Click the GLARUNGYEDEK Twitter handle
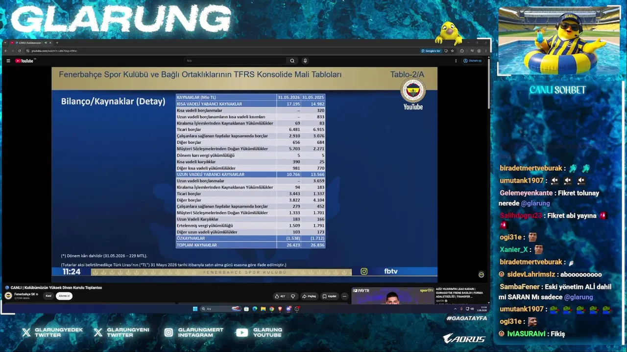Image resolution: width=627 pixels, height=352 pixels. pyautogui.click(x=59, y=332)
